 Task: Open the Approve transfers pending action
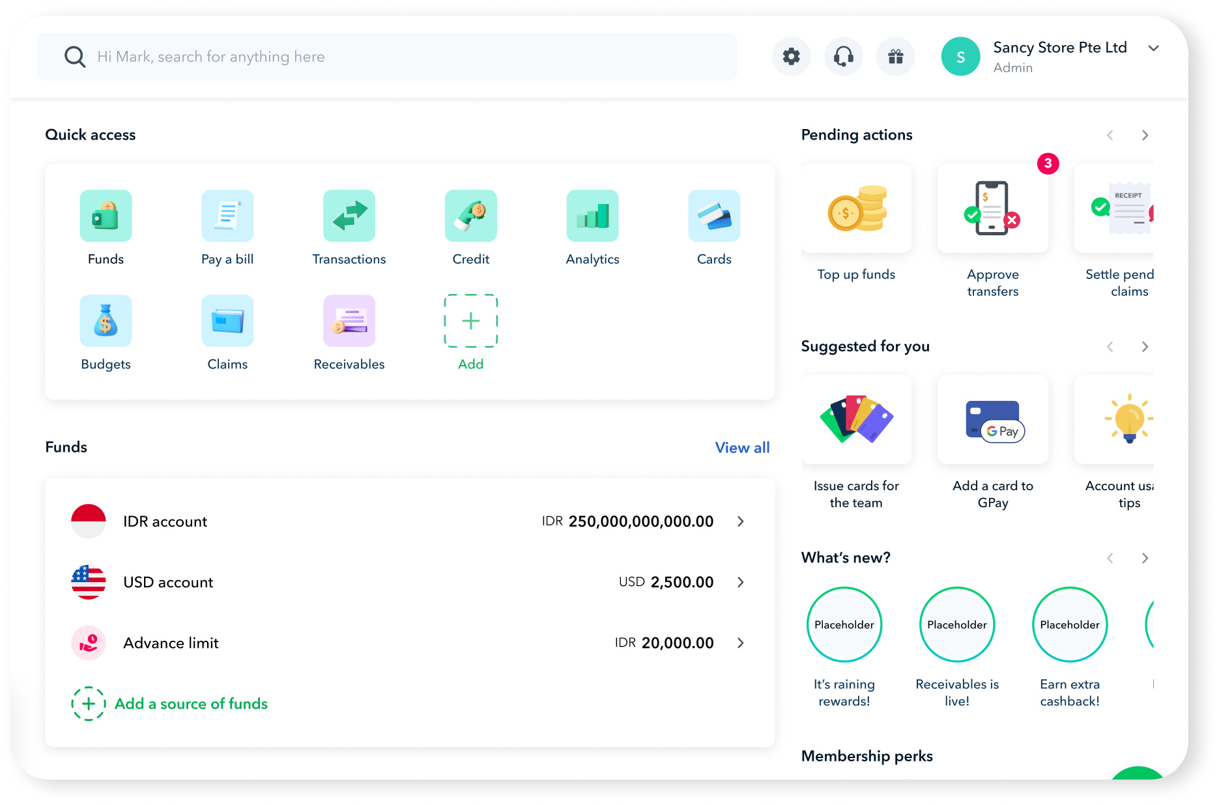pyautogui.click(x=993, y=209)
